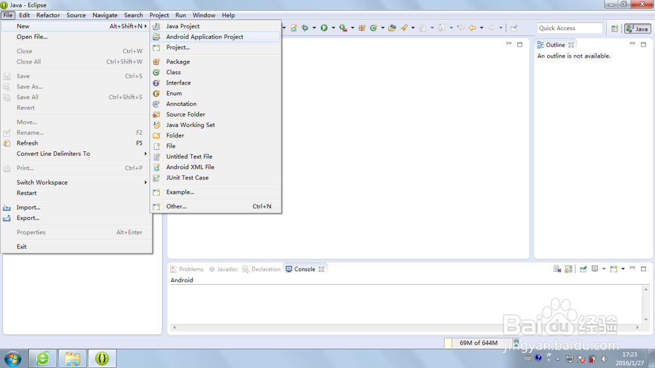Choose Other... in New submenu
This screenshot has height=368, width=655.
(215, 206)
